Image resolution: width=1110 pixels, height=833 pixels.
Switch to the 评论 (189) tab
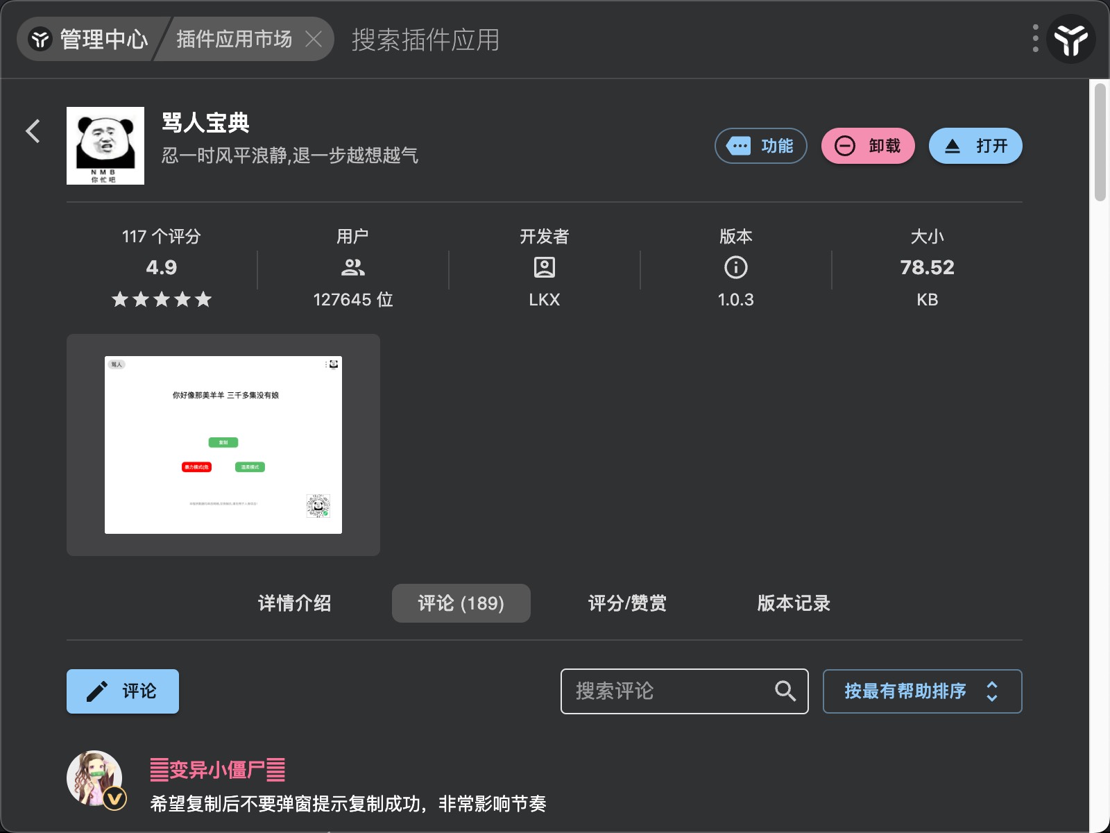point(461,603)
